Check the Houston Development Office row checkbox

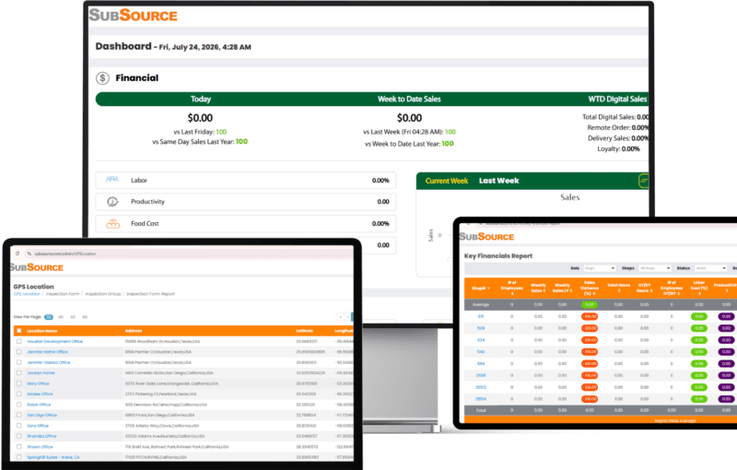coord(18,341)
